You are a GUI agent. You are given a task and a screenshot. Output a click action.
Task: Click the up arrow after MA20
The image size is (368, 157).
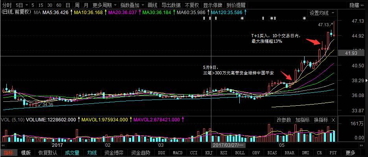139,13
